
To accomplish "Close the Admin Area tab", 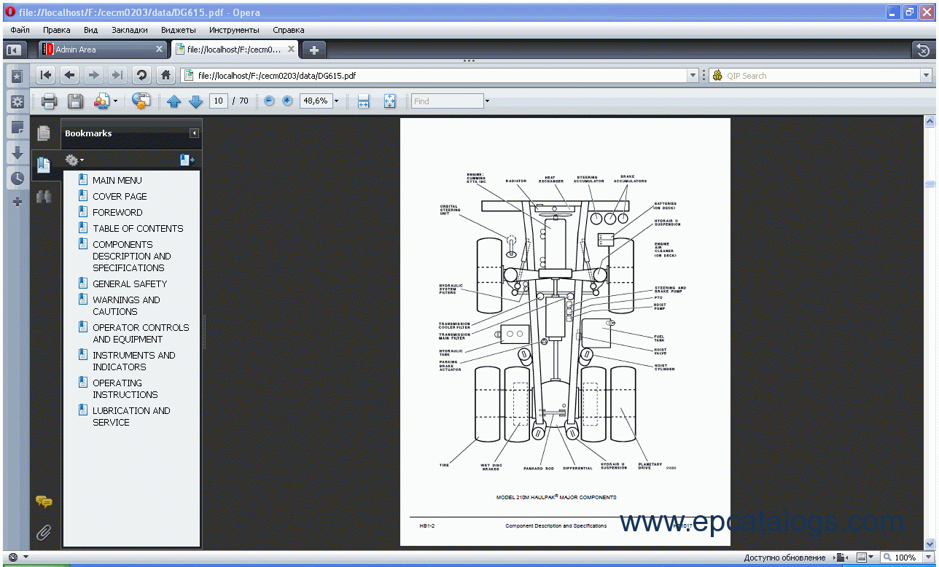I will (x=160, y=49).
